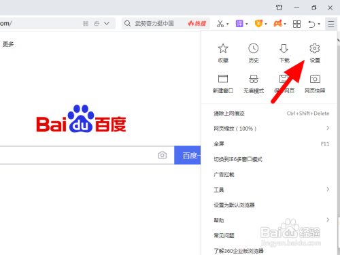The width and height of the screenshot is (340, 255).
Task: Click the More (更多) link on Baidu page
Action: coord(8,44)
